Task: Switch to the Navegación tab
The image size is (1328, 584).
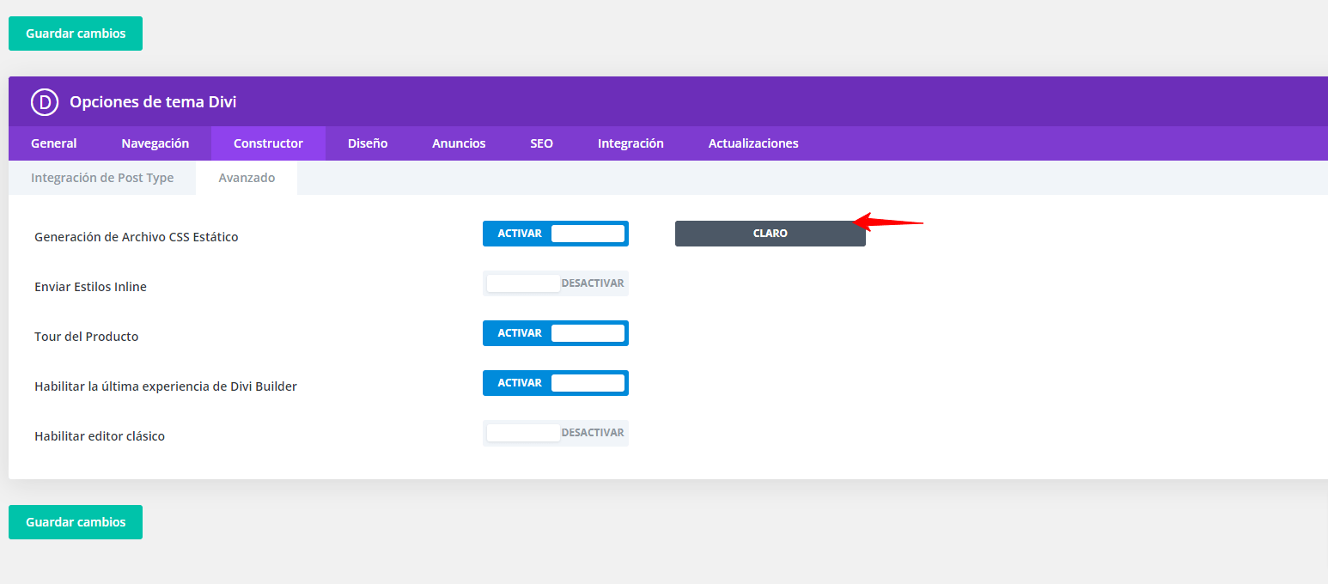Action: 155,143
